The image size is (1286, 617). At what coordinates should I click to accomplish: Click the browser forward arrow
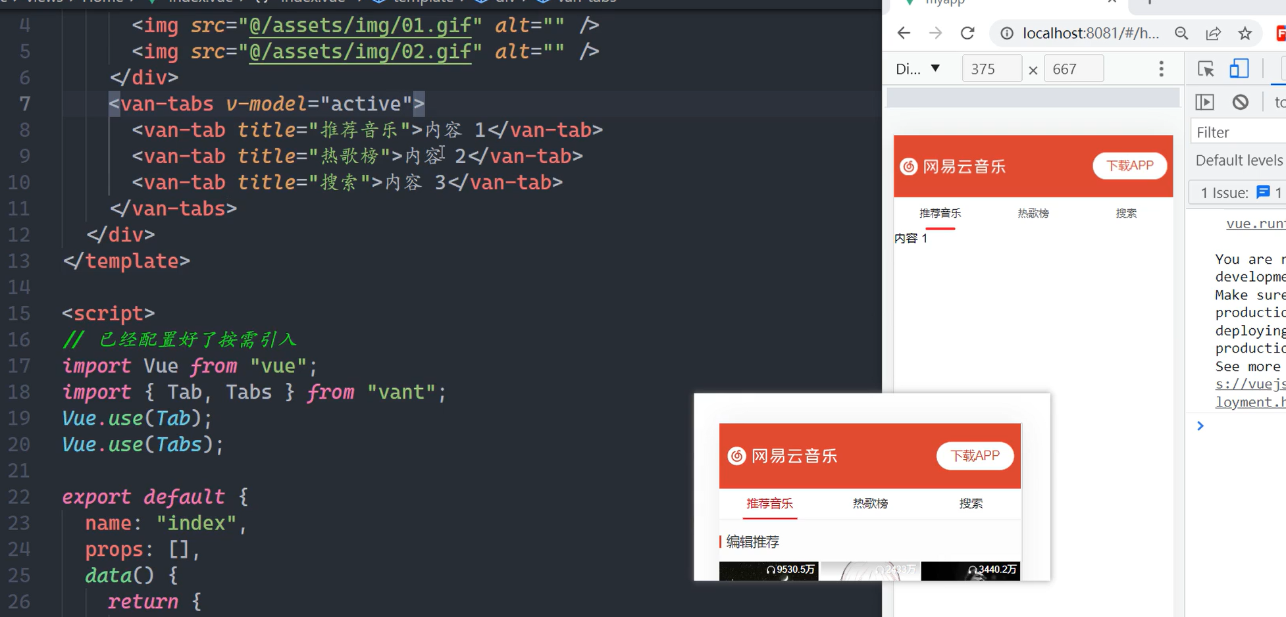point(935,33)
